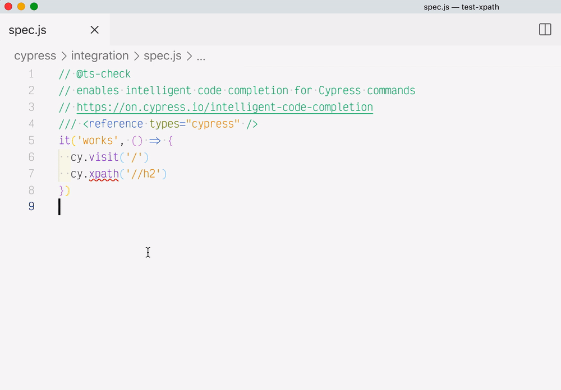Open the cypress breadcrumb dropdown
Viewport: 561px width, 390px height.
tap(35, 55)
